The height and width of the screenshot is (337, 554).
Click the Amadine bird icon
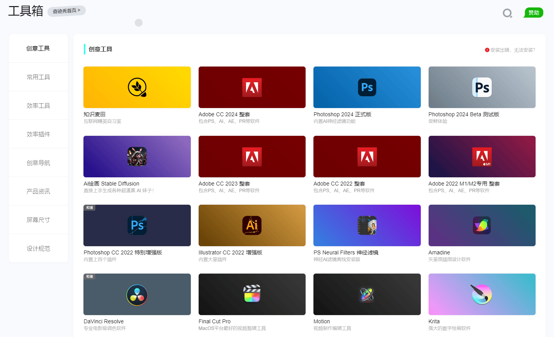[x=482, y=225]
